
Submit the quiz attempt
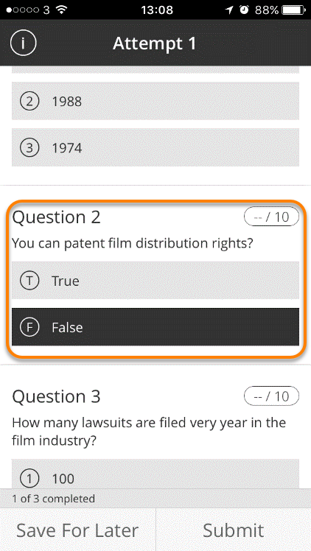(234, 530)
